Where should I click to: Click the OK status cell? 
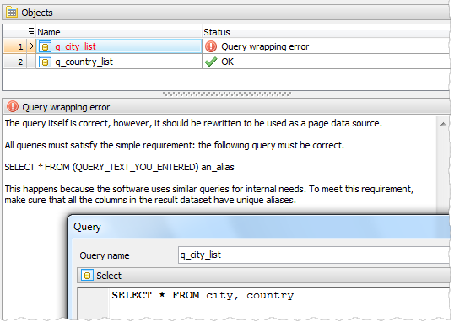326,62
